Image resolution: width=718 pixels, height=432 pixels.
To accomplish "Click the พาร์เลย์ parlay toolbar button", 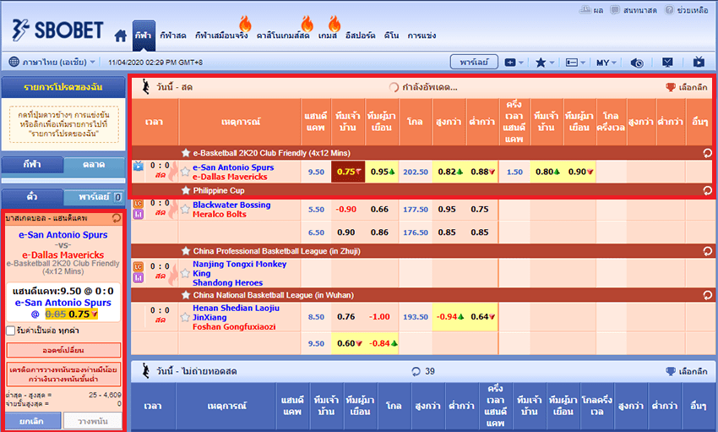I will (x=474, y=62).
